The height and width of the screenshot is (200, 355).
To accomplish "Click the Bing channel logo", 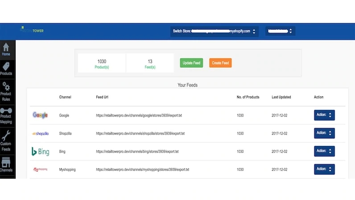I will click(x=40, y=151).
